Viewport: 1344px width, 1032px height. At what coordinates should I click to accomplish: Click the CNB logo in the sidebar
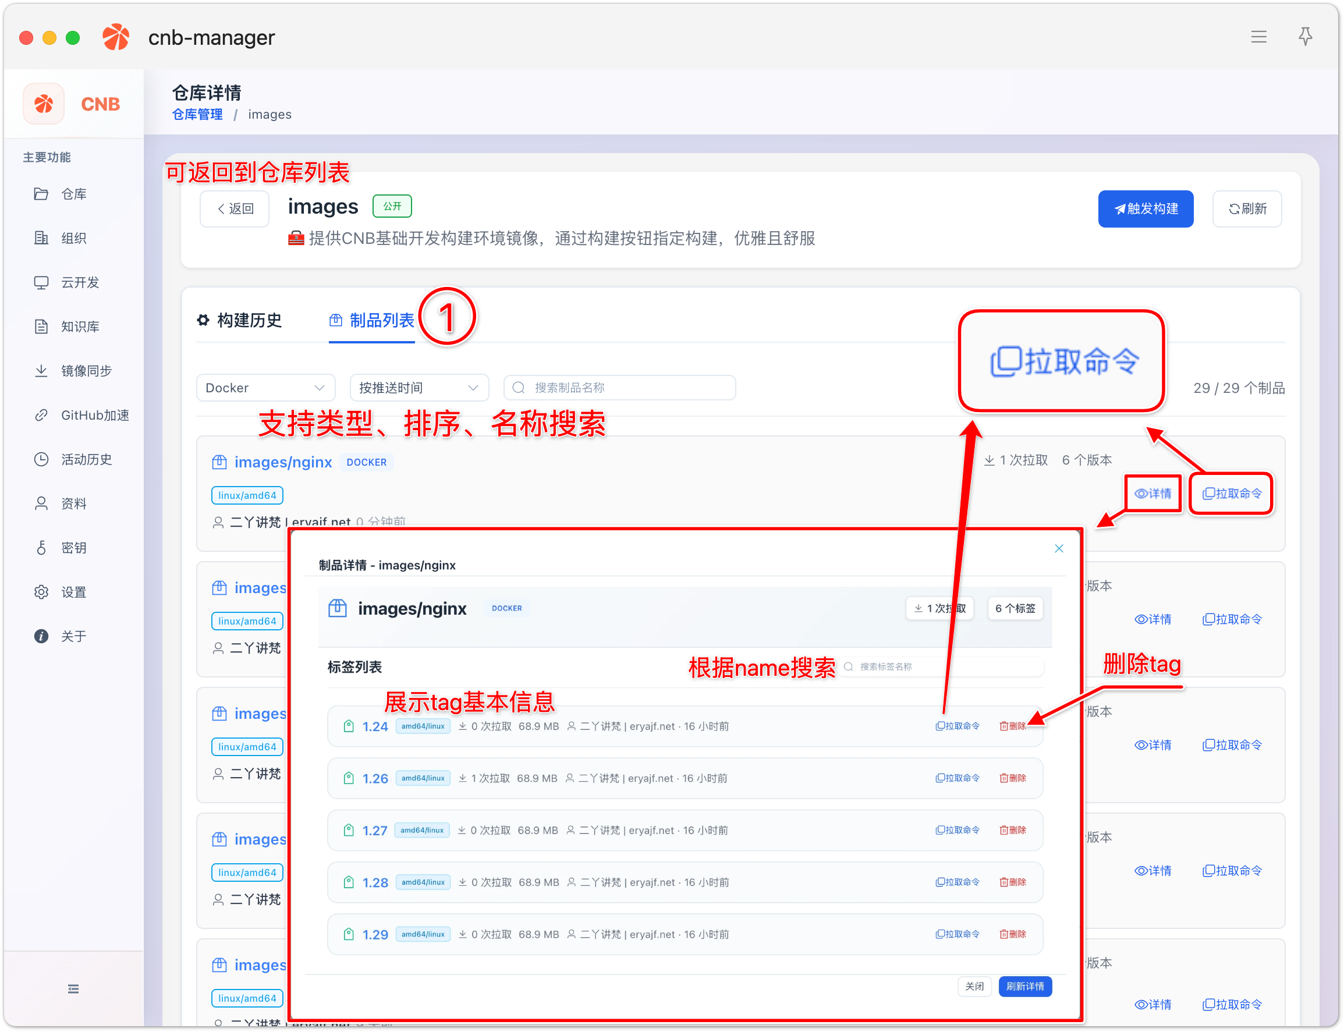coord(44,104)
